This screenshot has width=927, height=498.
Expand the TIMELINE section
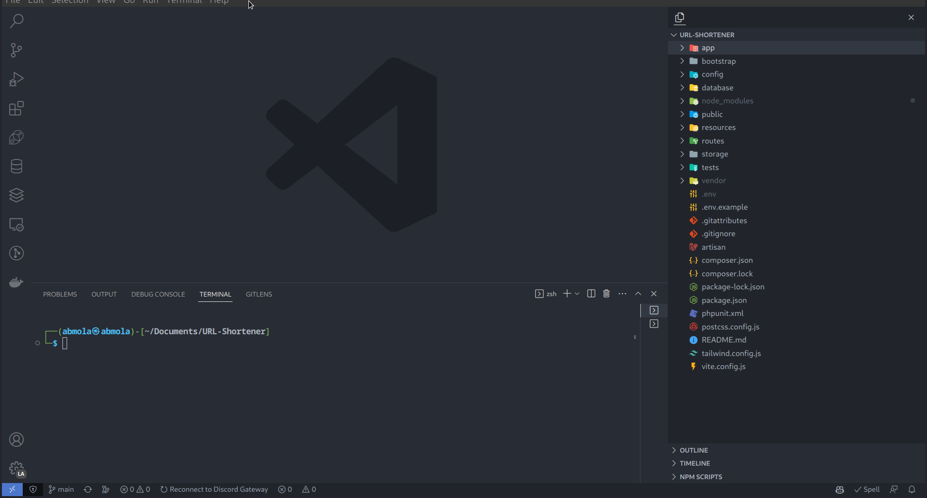[x=797, y=463]
